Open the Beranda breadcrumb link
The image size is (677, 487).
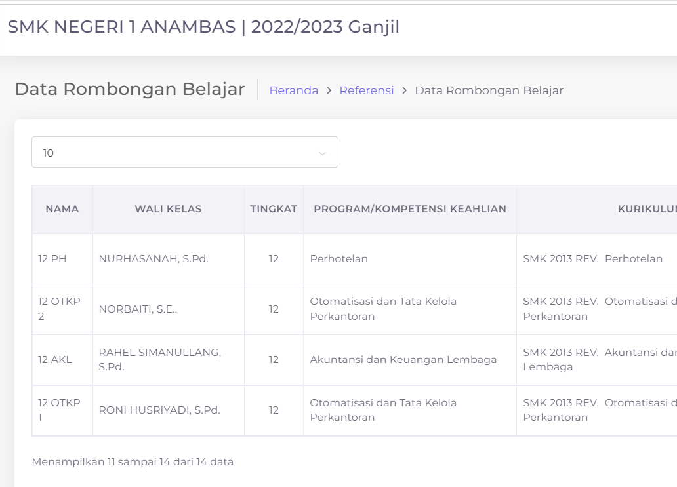pos(293,90)
